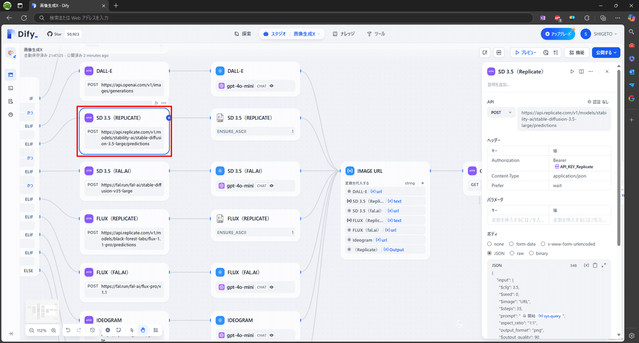Screen dimensions: 639x343
Task: Open a new browser tab
Action: coord(116,5)
